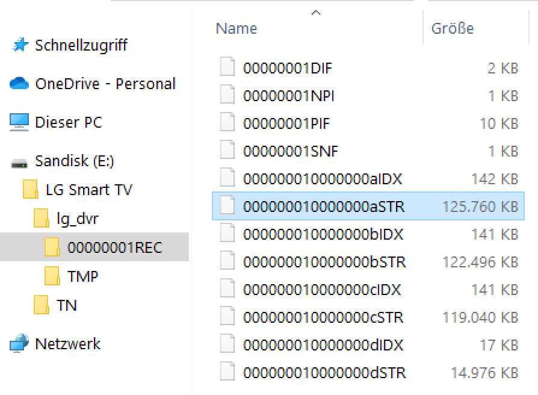Select the 00000001REC folder in tree
Image resolution: width=538 pixels, height=395 pixels.
pos(94,247)
